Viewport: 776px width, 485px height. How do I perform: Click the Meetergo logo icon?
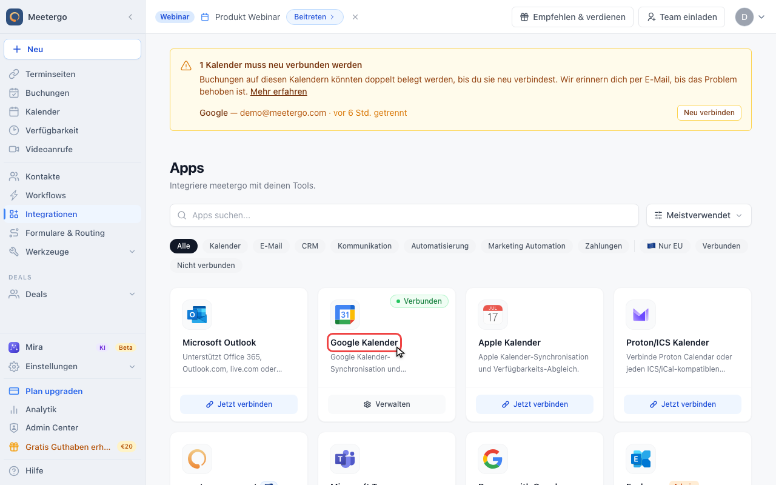tap(15, 17)
